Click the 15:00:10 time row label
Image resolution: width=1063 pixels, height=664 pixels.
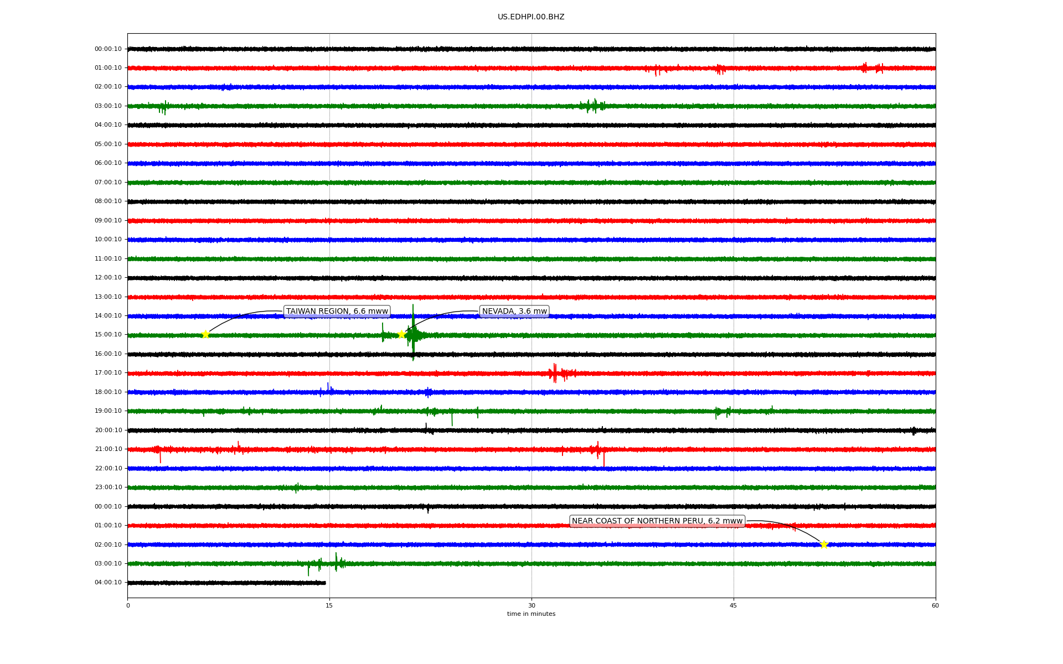(108, 335)
